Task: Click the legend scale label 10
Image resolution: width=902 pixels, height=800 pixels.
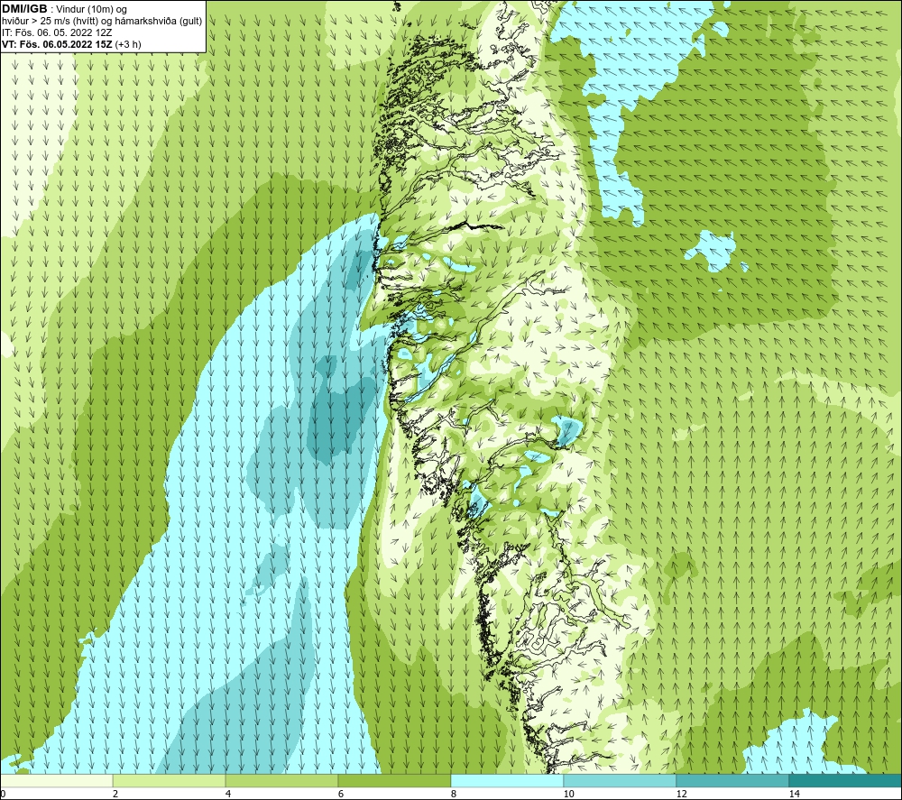Action: (x=568, y=794)
